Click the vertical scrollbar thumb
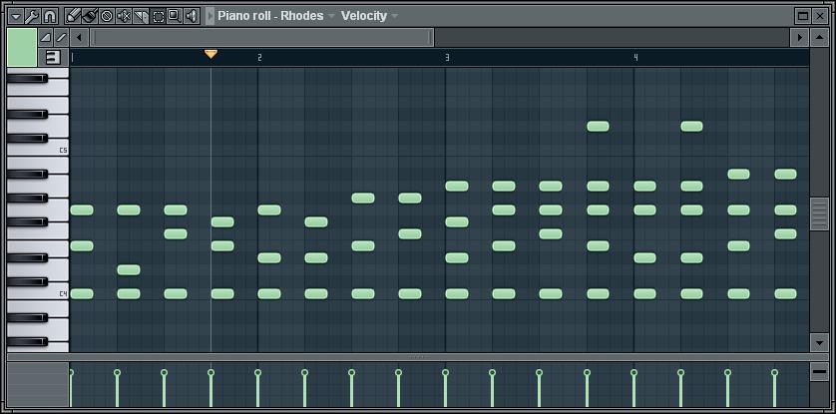 click(x=819, y=213)
